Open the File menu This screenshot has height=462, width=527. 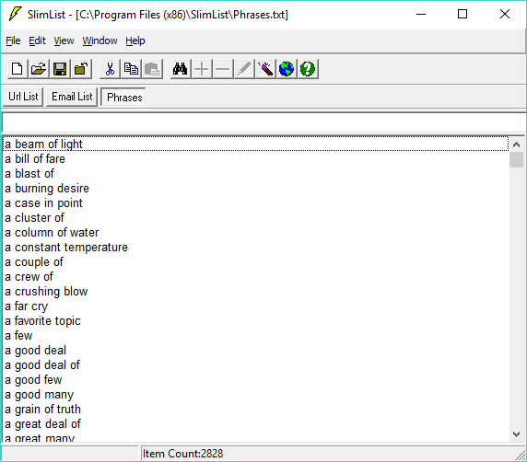13,40
